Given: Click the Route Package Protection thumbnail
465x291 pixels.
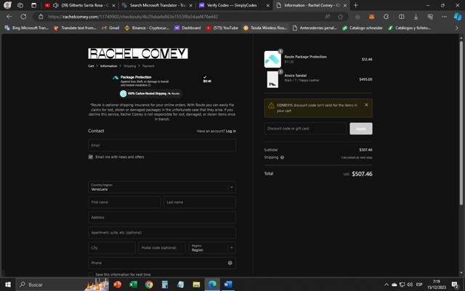Looking at the screenshot, I should [x=272, y=59].
